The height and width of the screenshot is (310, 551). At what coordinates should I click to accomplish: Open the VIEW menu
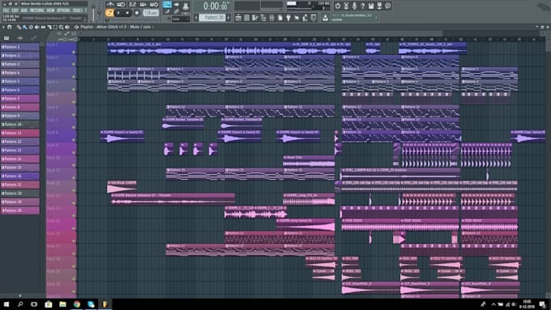coord(50,11)
